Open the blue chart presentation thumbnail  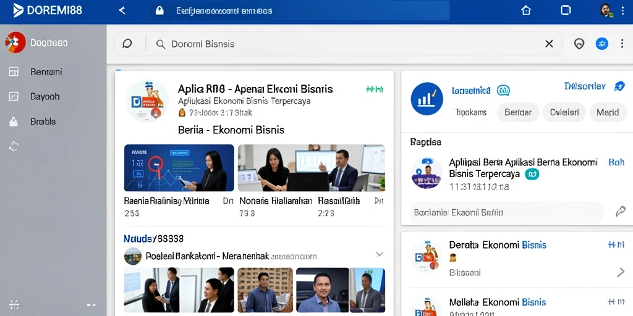click(x=179, y=168)
